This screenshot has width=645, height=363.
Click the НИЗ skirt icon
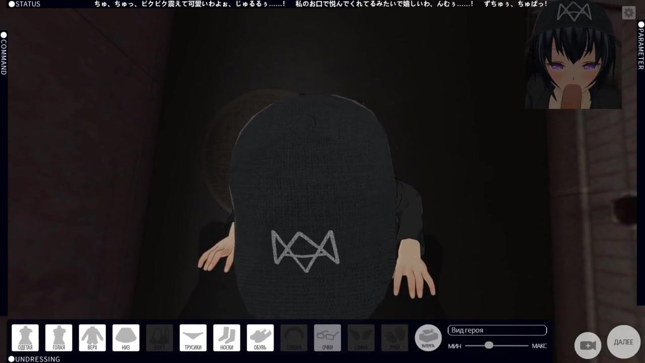pyautogui.click(x=126, y=338)
